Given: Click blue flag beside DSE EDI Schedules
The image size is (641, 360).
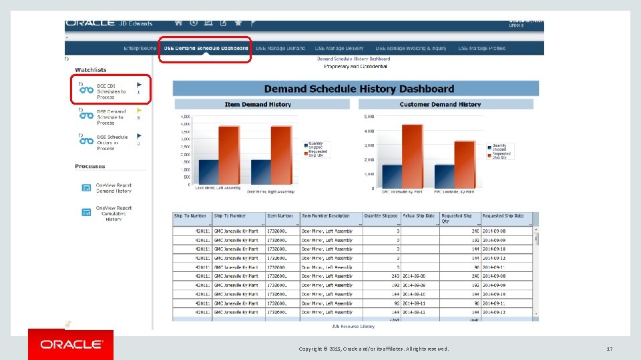Looking at the screenshot, I should coord(139,85).
